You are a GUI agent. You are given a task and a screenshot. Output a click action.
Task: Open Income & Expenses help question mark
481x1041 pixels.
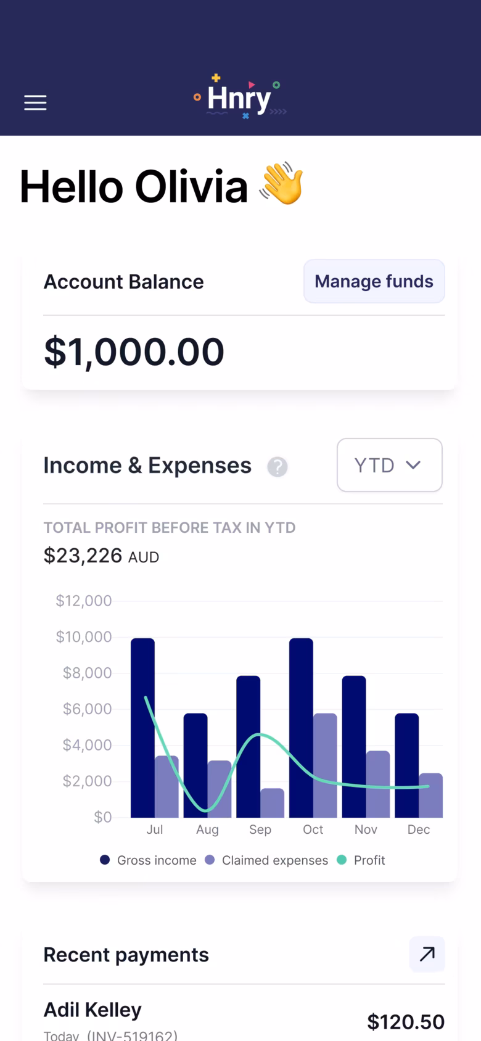click(277, 467)
